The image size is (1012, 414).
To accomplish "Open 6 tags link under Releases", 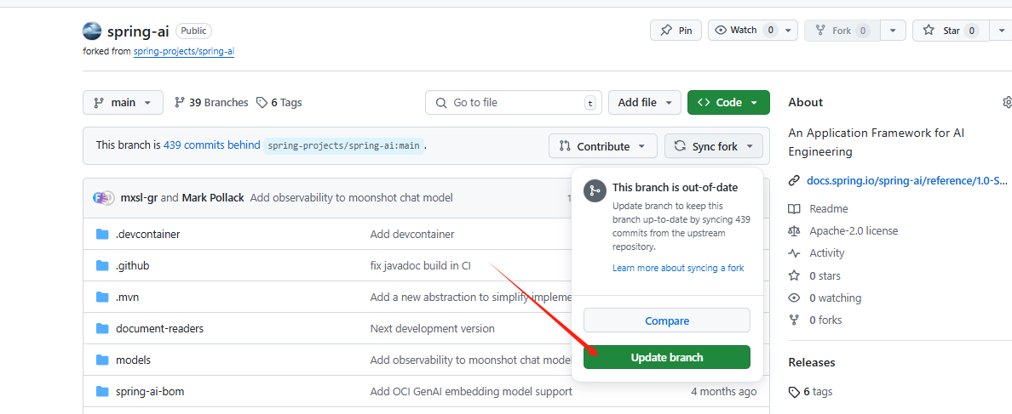I will coord(818,391).
